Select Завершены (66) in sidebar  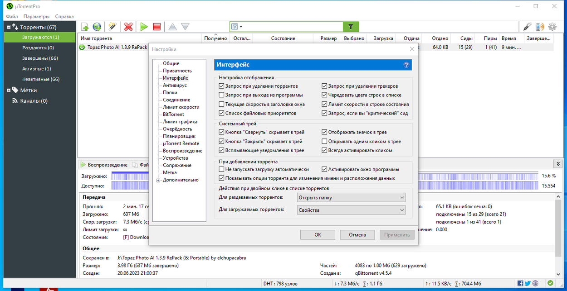[x=40, y=58]
